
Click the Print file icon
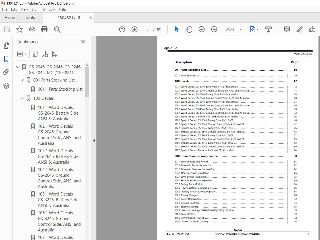[x=44, y=29]
